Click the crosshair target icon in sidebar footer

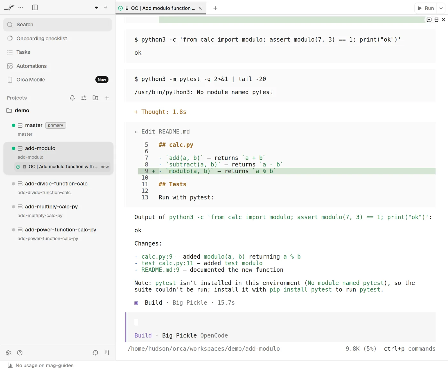point(95,353)
